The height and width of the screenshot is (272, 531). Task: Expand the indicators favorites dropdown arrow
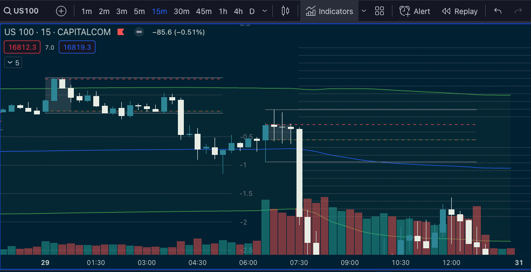pos(363,11)
